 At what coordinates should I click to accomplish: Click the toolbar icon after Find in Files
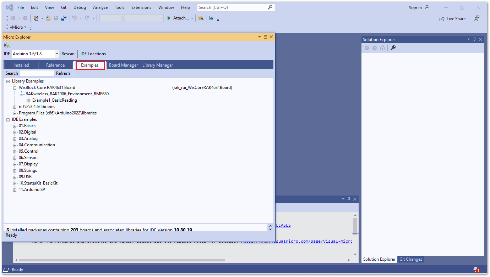212,18
